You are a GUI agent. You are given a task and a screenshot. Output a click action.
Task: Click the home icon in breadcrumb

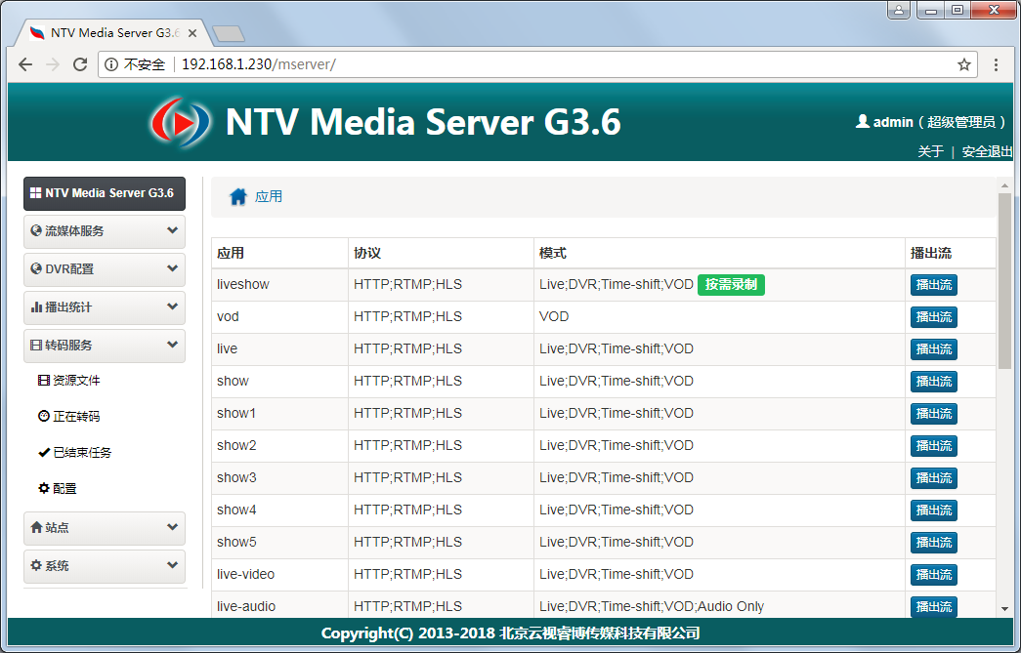[238, 196]
